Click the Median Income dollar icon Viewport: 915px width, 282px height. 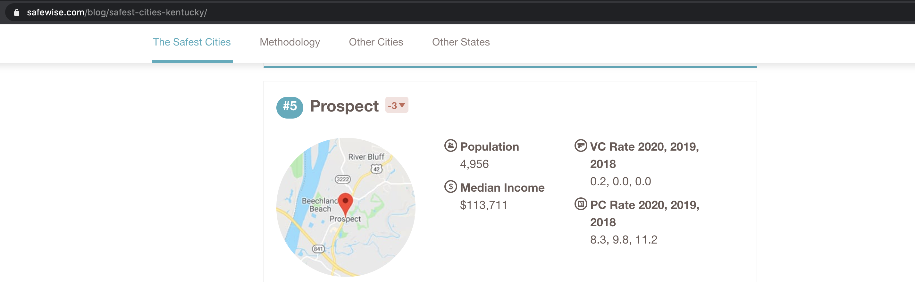point(450,187)
